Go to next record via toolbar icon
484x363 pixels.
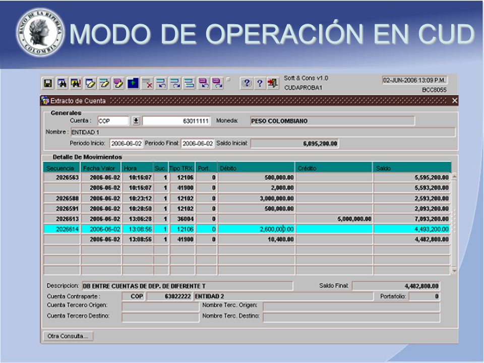(175, 83)
